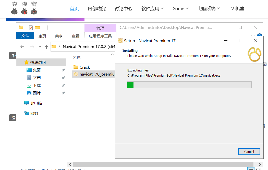The image size is (268, 170).
Task: Switch to the 查看 ribbon tab
Action: pyautogui.click(x=76, y=36)
